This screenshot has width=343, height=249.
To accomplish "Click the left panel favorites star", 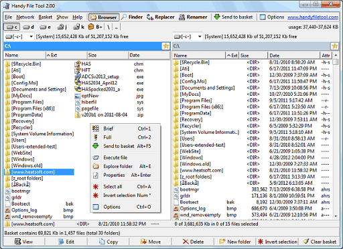I will pos(165,46).
